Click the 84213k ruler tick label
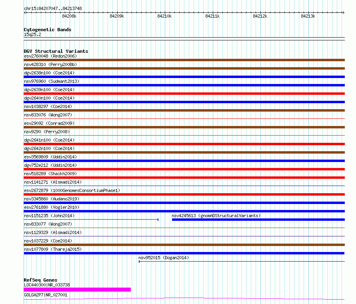This screenshot has height=304, width=356. pyautogui.click(x=308, y=16)
